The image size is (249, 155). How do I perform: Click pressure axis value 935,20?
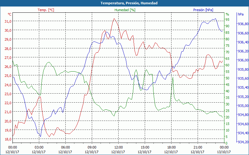(x=243, y=97)
